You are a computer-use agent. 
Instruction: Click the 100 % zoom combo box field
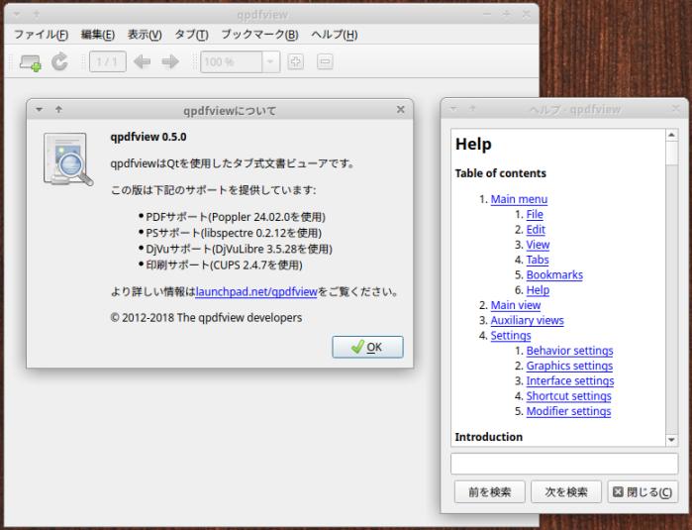[x=232, y=61]
